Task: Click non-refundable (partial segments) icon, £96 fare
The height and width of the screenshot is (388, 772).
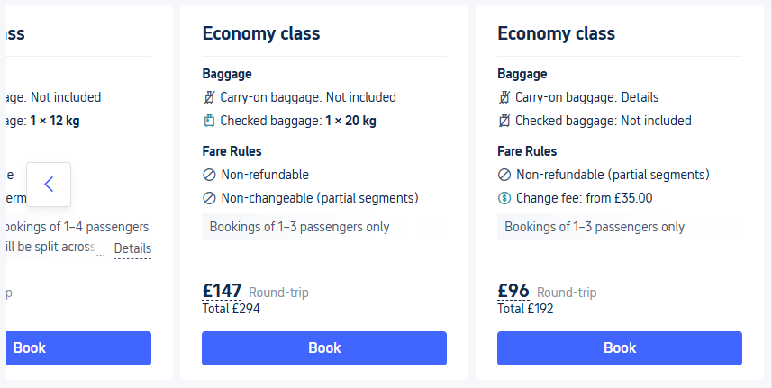Action: [x=504, y=175]
